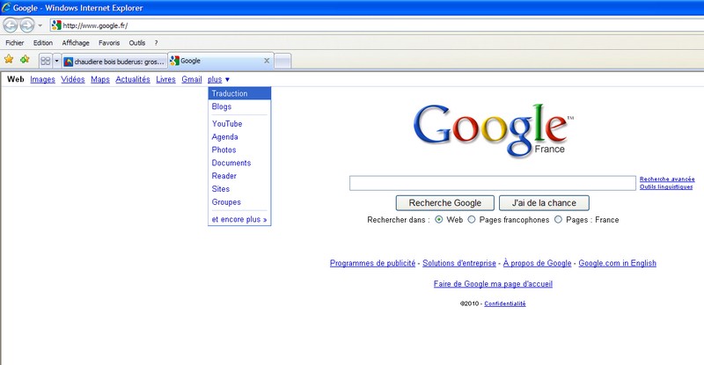This screenshot has width=704, height=365.
Task: Click the Google favicon in address bar
Action: pos(56,26)
